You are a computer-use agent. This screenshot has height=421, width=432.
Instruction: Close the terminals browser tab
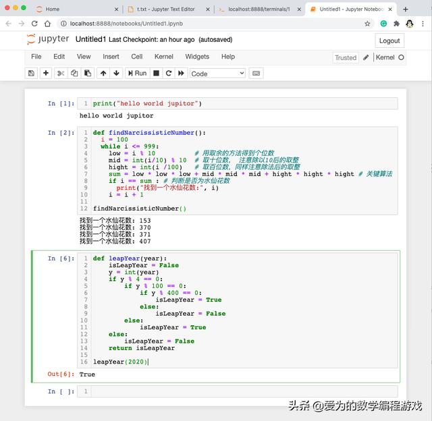tap(299, 9)
